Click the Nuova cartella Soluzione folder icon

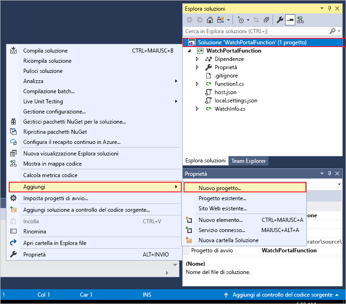coord(189,240)
